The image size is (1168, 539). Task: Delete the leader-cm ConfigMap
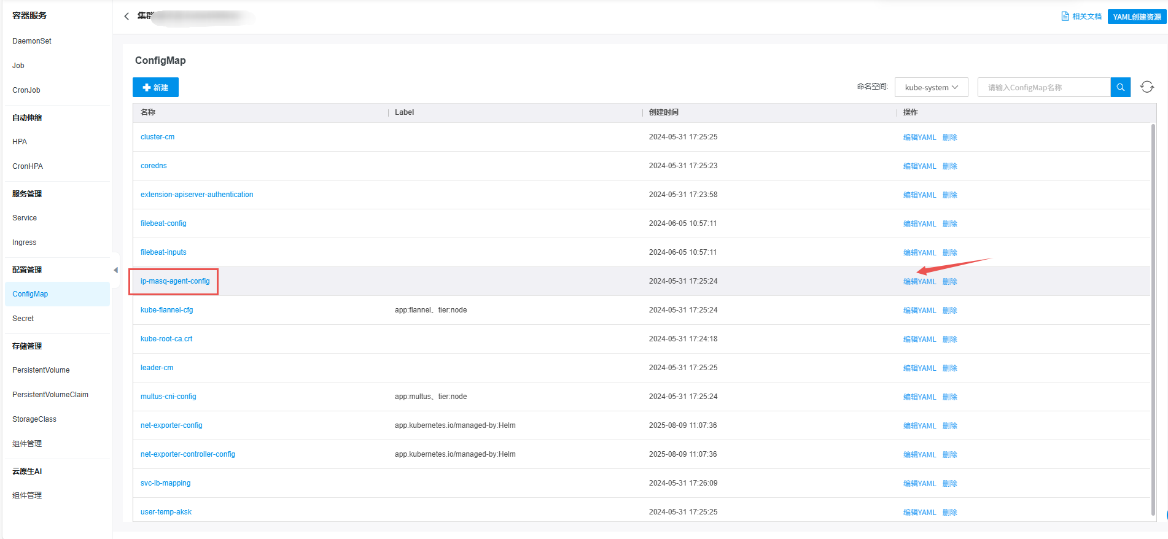click(x=950, y=368)
